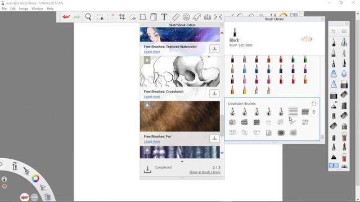Select the highlighted pencil in the brush palette

(334, 166)
